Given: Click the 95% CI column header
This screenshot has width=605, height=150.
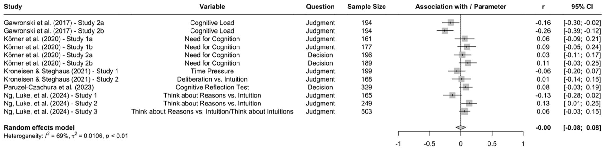Looking at the screenshot, I should (x=582, y=7).
